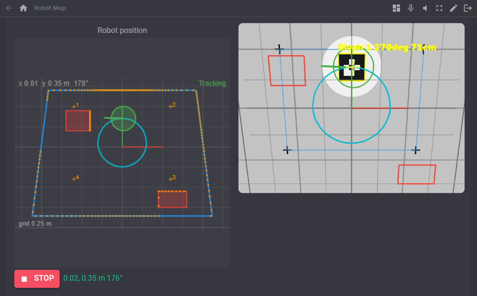Activate the microphone icon
The height and width of the screenshot is (296, 477).
tap(410, 8)
